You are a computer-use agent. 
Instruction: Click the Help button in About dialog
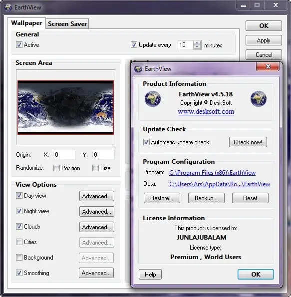[150, 275]
